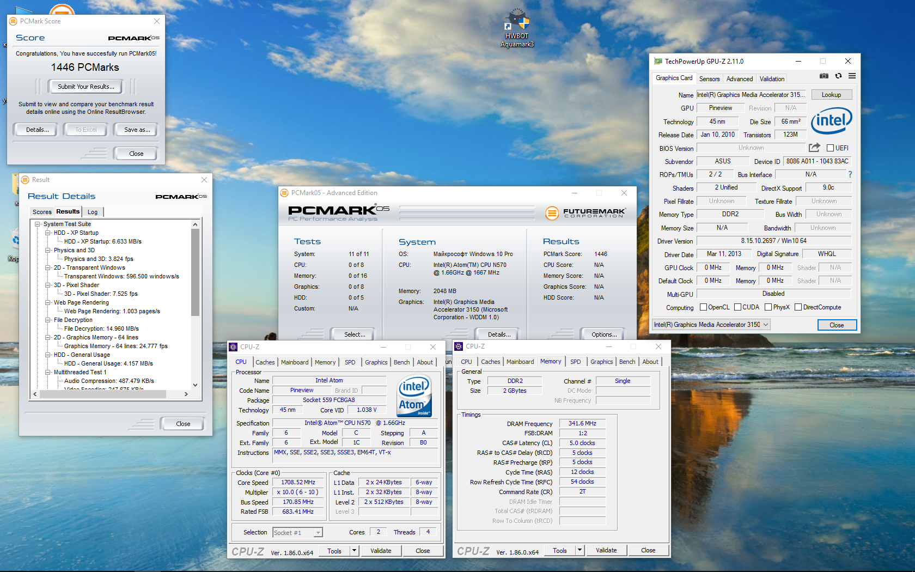
Task: Click the Futuremark logo in PCMark05 window
Action: (x=585, y=213)
